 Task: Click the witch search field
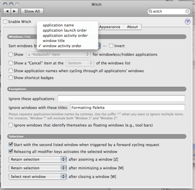pos(169,11)
